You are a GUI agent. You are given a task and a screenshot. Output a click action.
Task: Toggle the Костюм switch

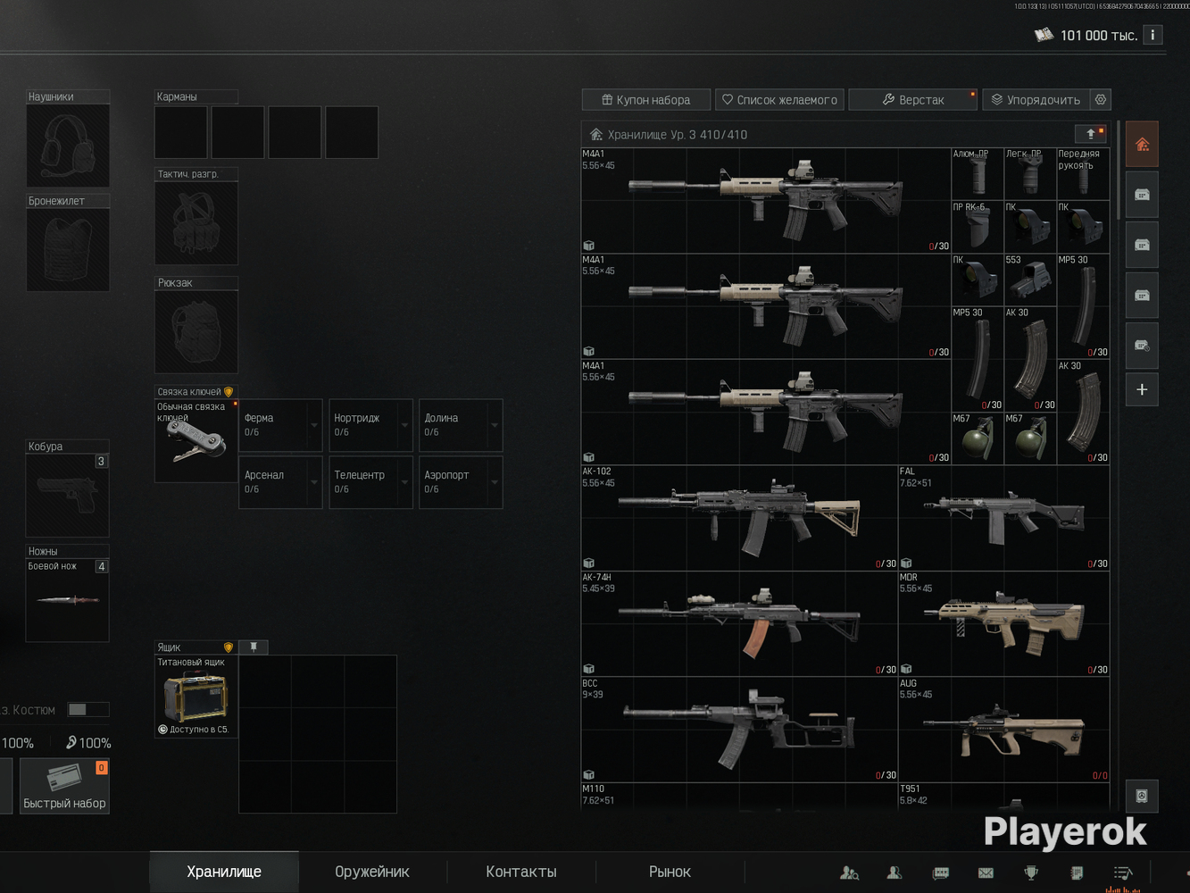88,709
